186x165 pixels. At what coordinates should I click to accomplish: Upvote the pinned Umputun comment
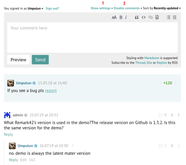(x=160, y=83)
